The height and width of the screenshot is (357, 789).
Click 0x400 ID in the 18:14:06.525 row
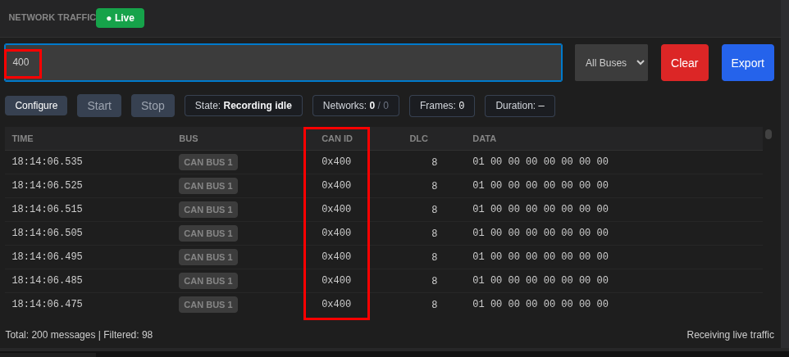coord(336,185)
